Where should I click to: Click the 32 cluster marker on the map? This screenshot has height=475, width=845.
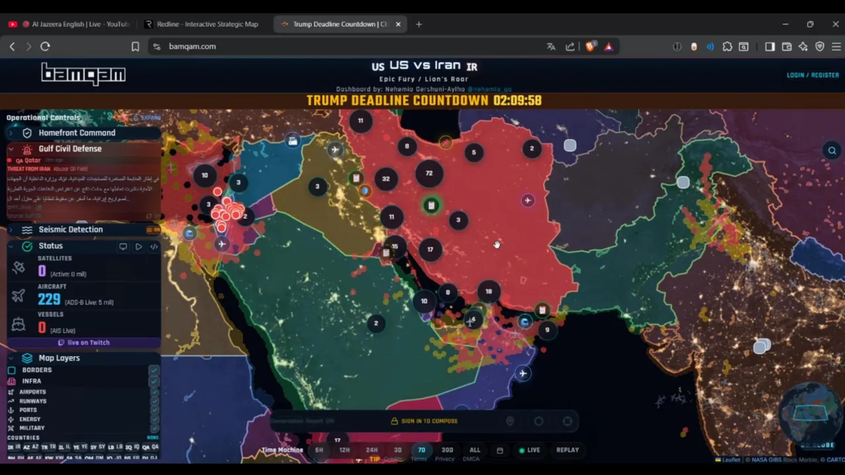tap(386, 178)
